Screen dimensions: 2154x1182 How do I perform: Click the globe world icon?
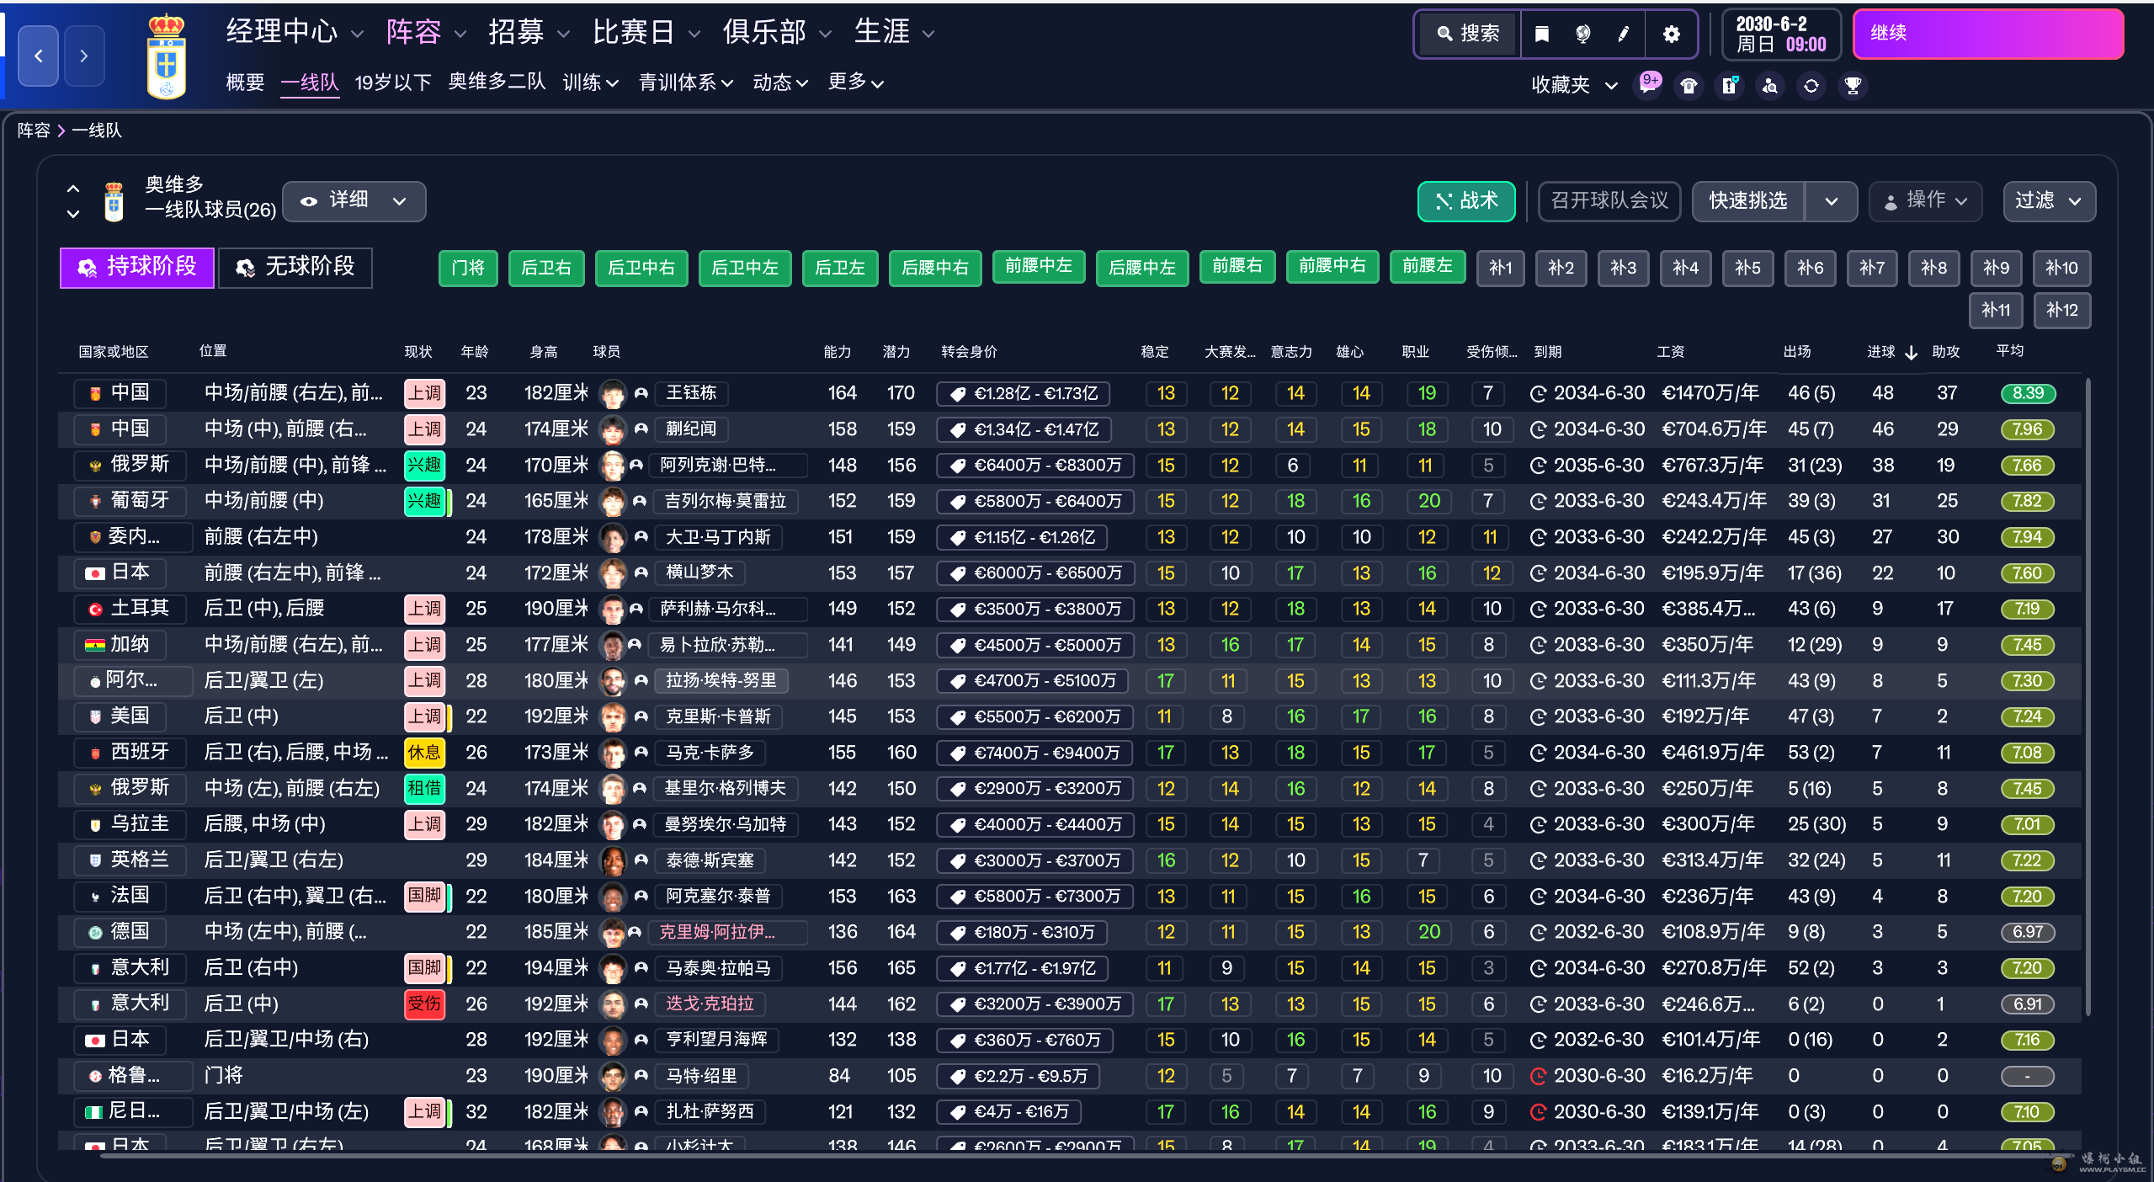point(1582,34)
